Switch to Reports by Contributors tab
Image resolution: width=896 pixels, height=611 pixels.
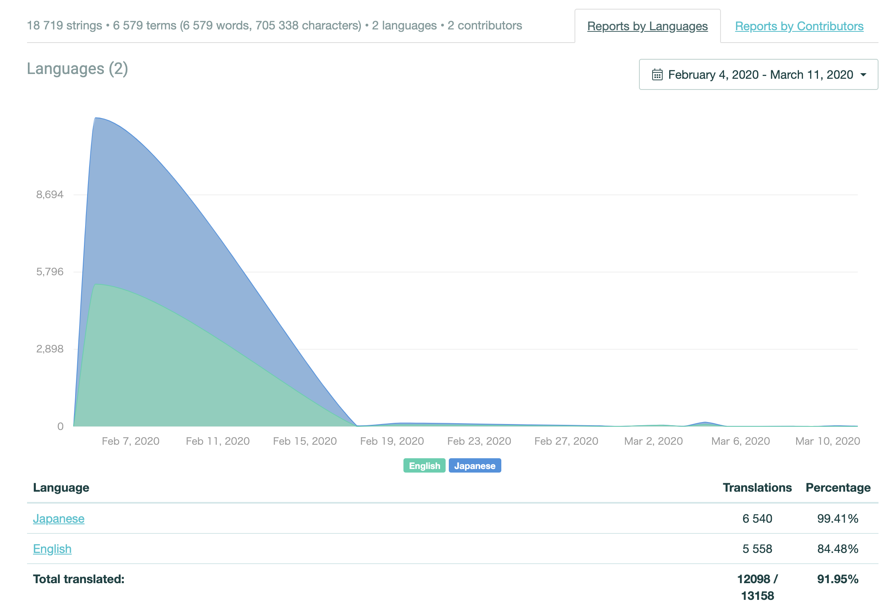(x=799, y=26)
